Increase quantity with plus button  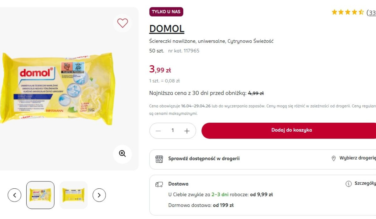click(187, 131)
